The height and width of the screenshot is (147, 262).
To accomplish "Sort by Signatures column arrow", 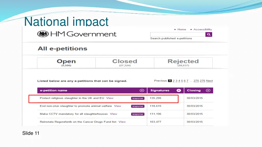I will click(179, 90).
